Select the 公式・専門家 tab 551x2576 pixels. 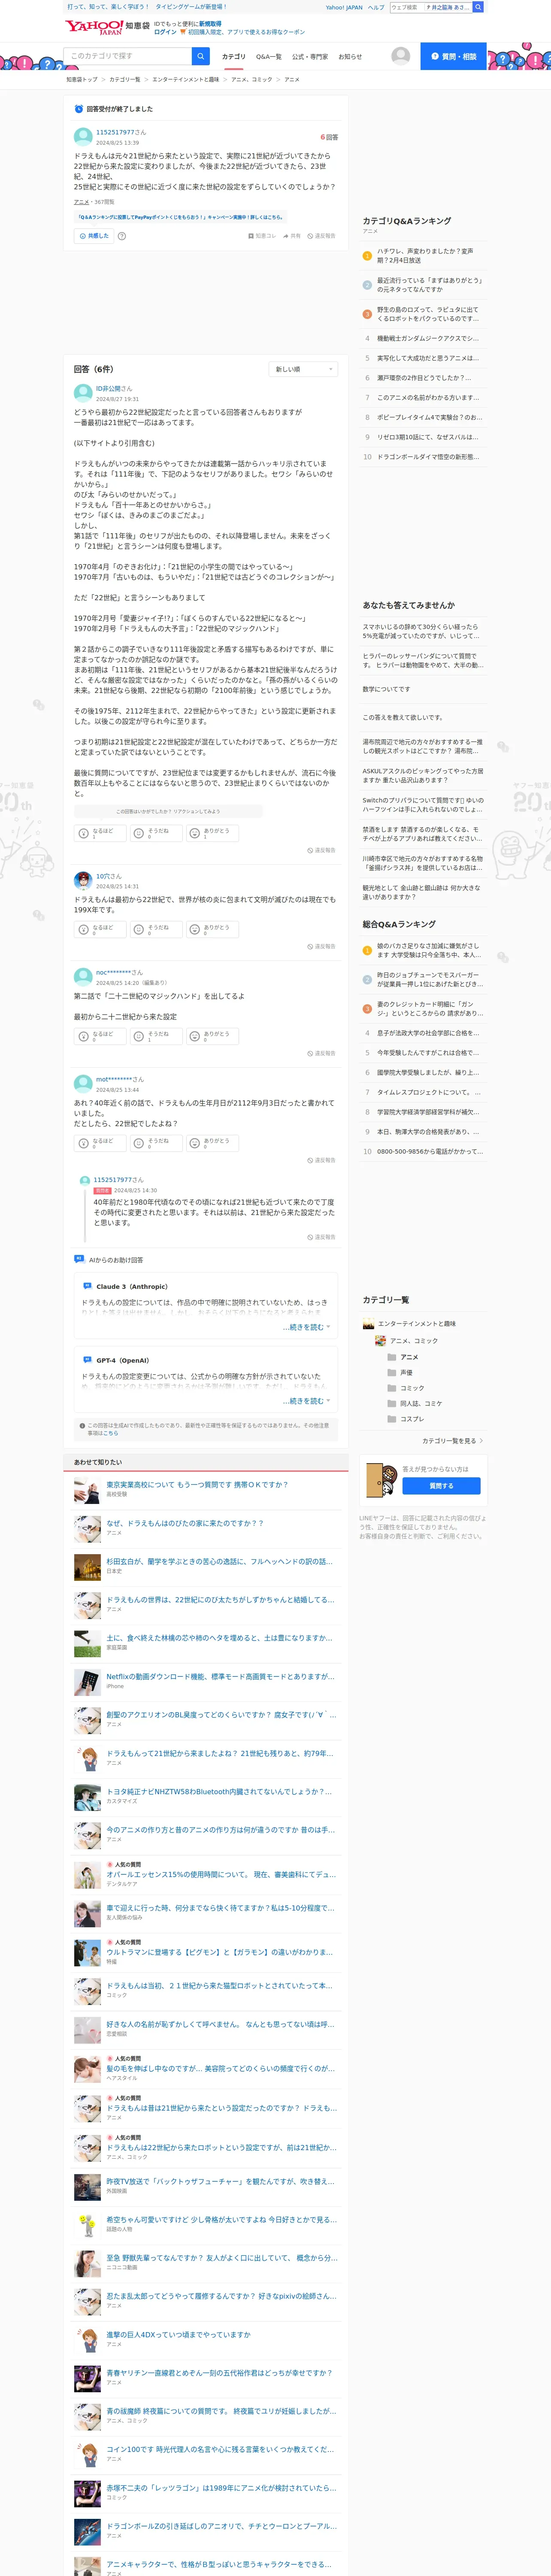pyautogui.click(x=310, y=57)
